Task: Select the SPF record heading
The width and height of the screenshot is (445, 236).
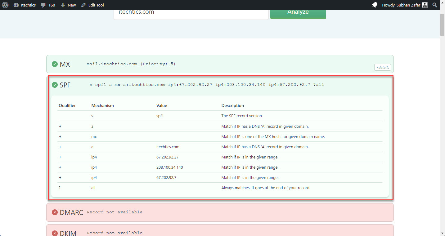Action: pyautogui.click(x=65, y=85)
